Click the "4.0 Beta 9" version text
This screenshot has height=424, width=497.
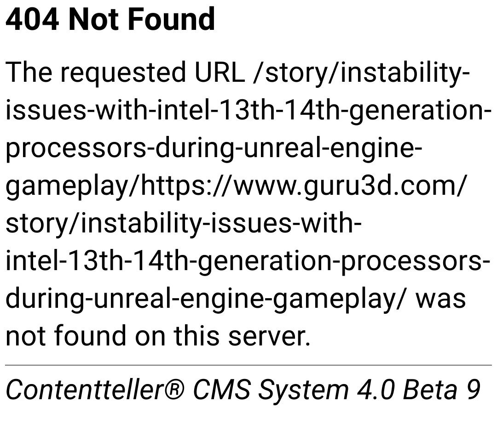tap(419, 389)
